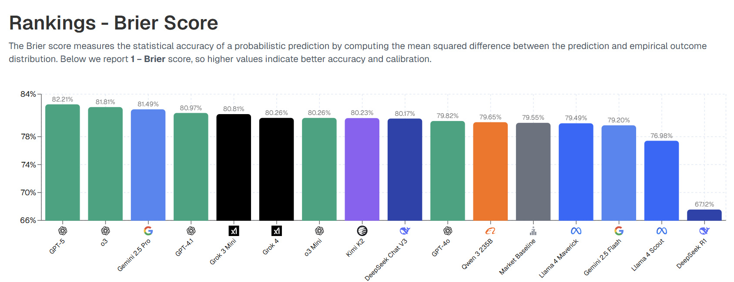Click the Rankings - Brier Score heading
This screenshot has width=734, height=282.
[114, 23]
